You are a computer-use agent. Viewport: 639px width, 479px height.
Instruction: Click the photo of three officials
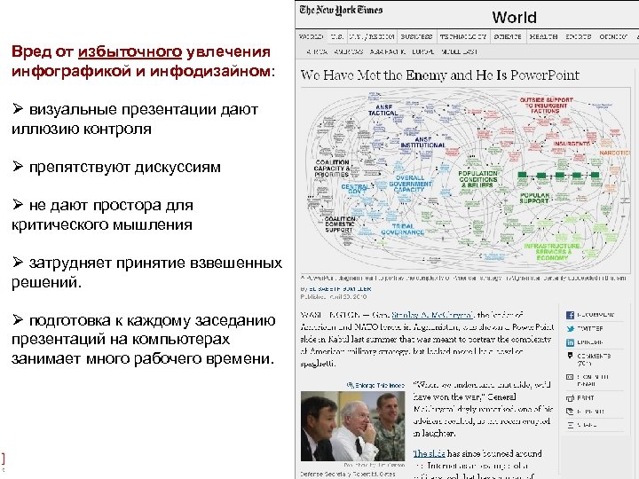(353, 426)
